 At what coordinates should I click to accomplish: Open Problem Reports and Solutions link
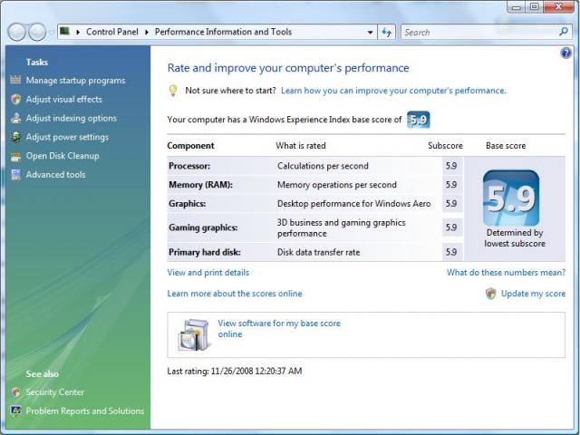(84, 411)
